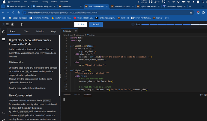Open the problem statement info sidebar icon

(x=4, y=32)
